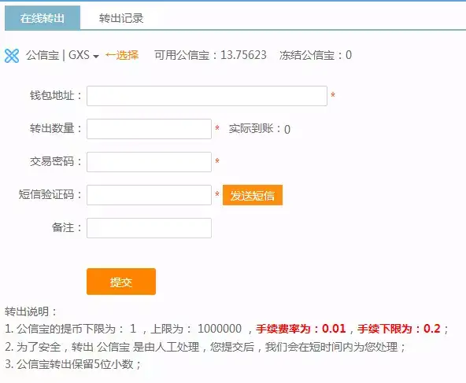The height and width of the screenshot is (383, 466).
Task: Open the 转出记录 tab
Action: tap(121, 18)
